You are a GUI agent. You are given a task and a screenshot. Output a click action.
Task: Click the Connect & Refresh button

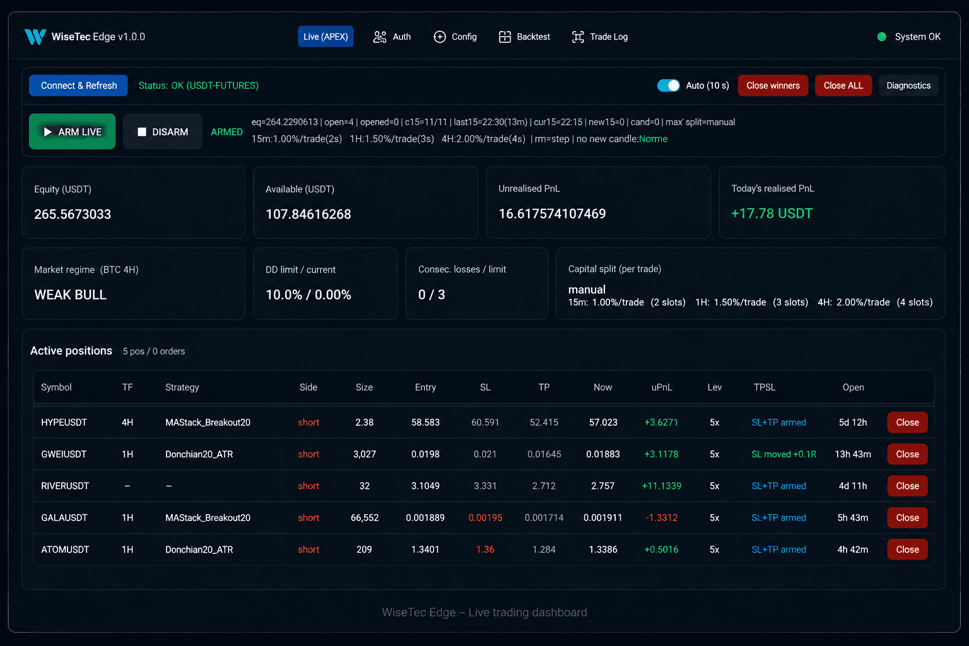(78, 85)
